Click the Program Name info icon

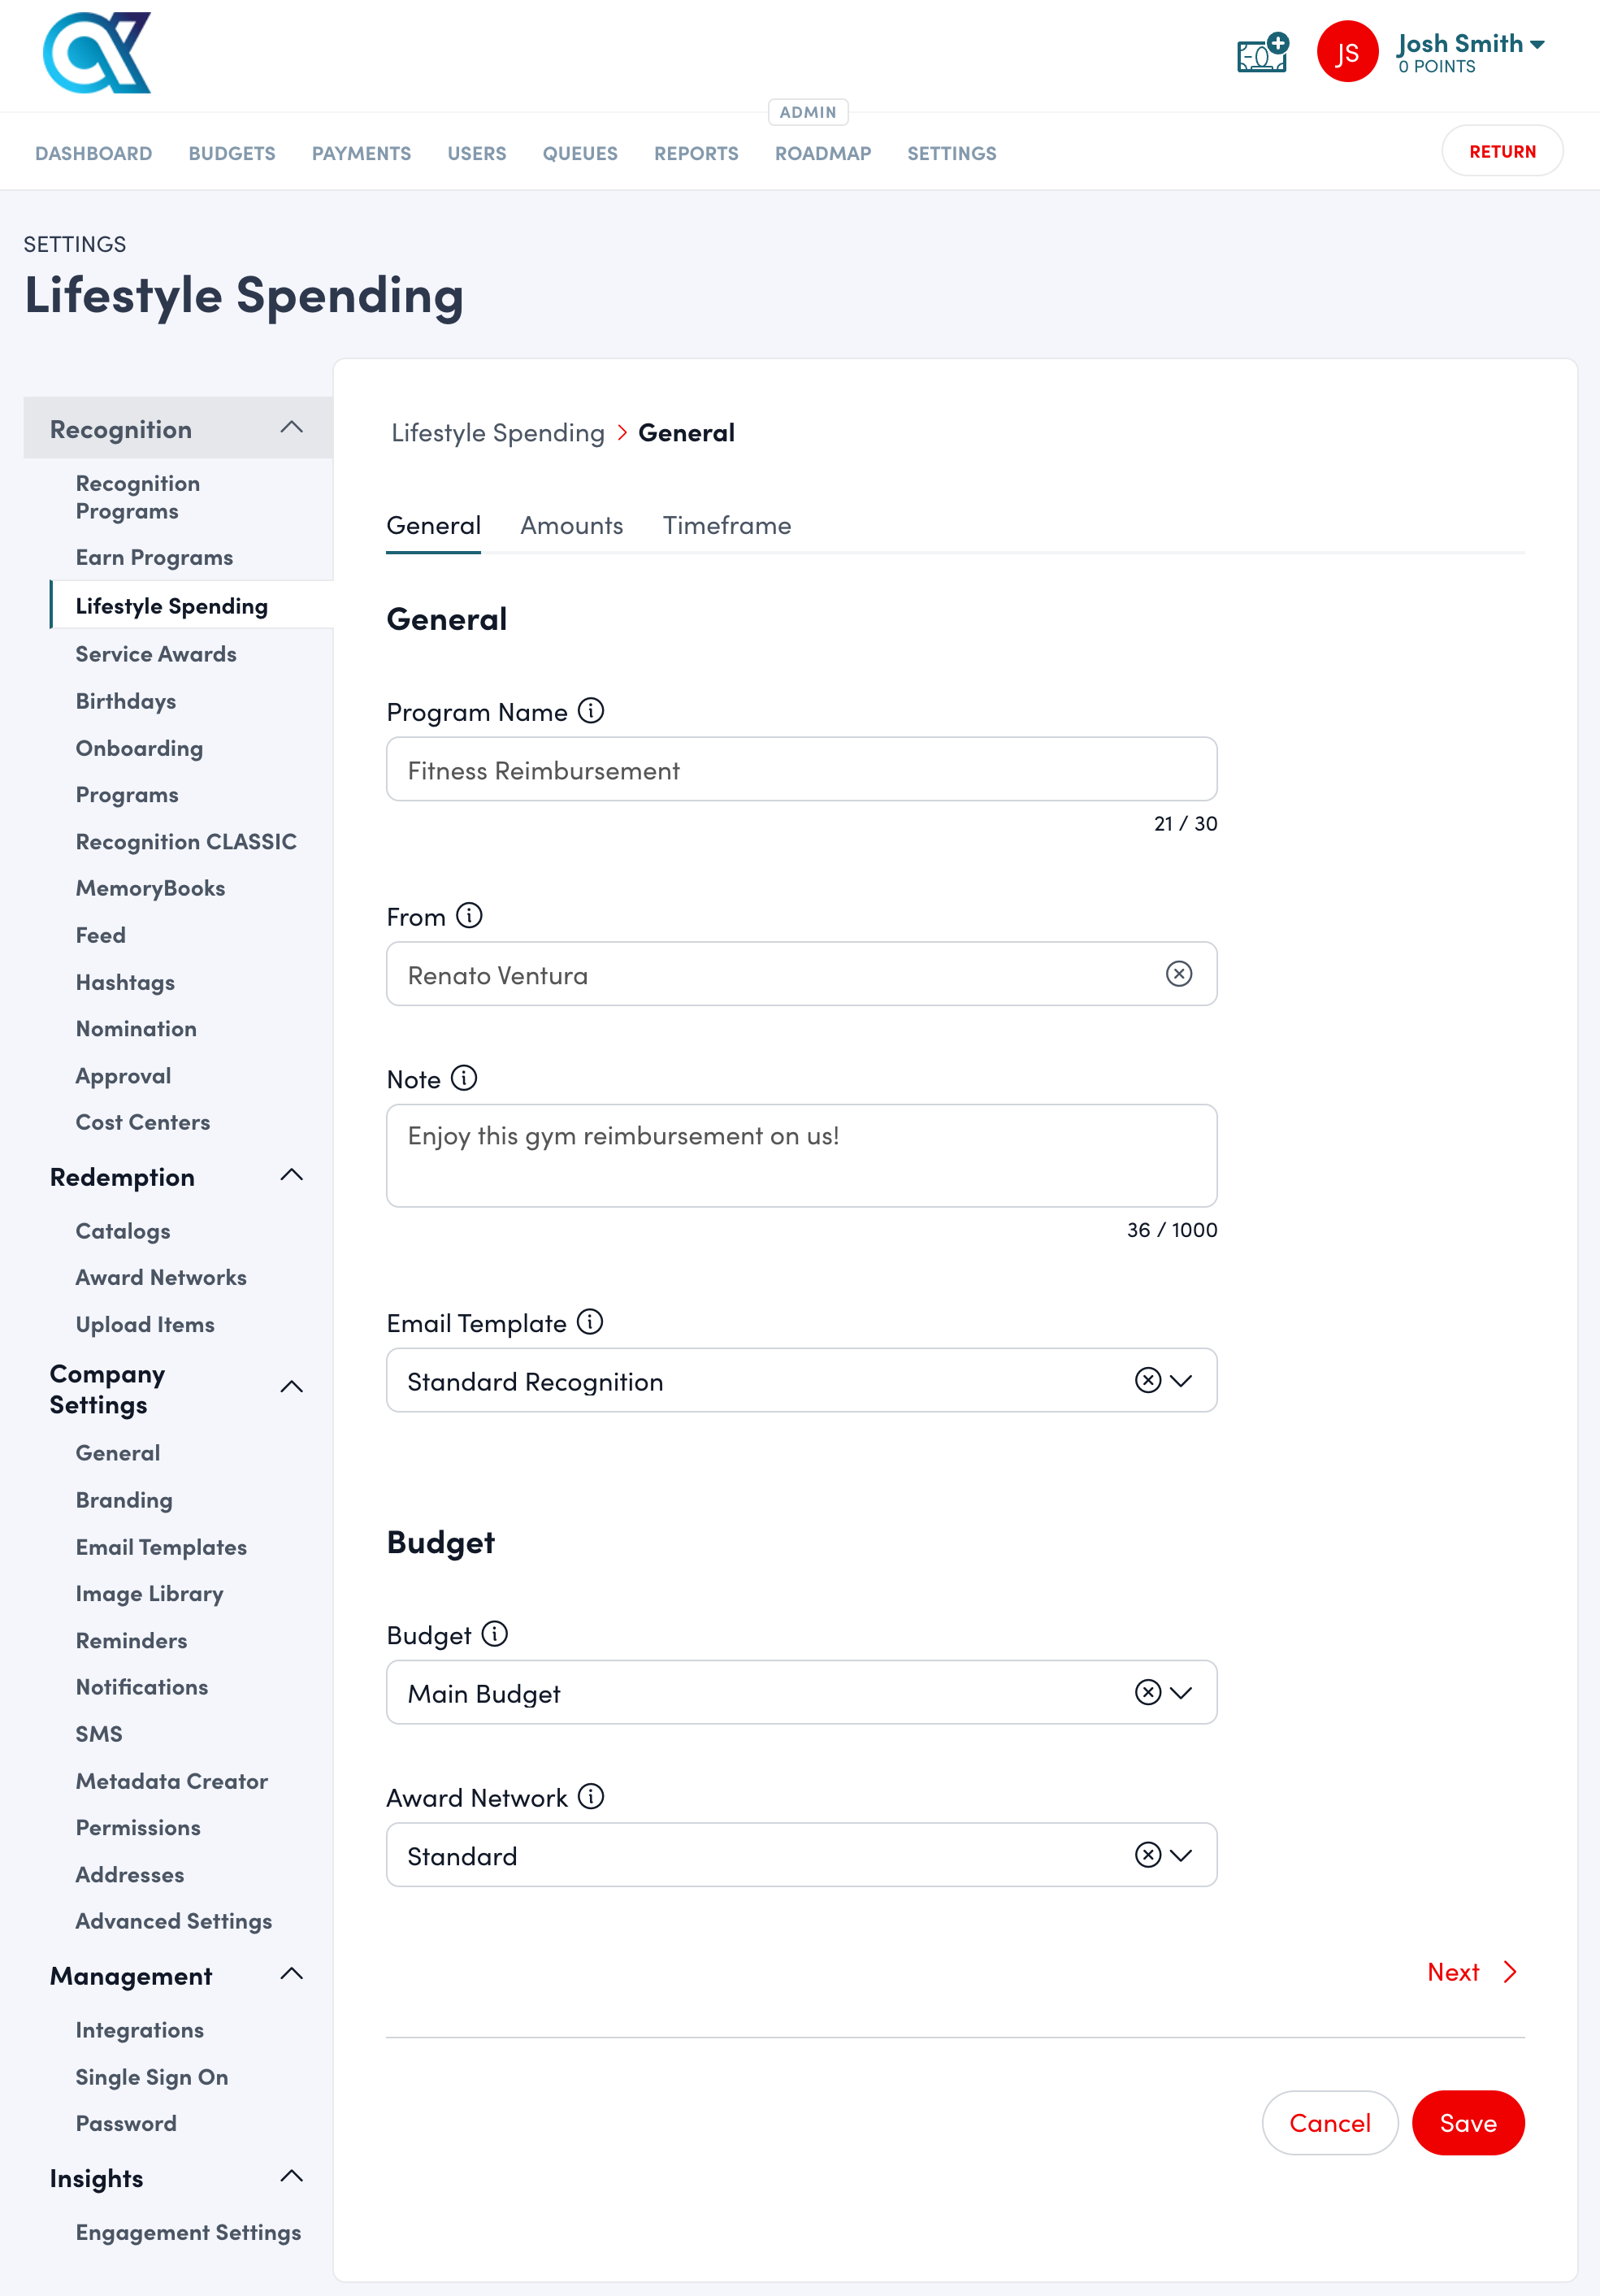point(591,711)
